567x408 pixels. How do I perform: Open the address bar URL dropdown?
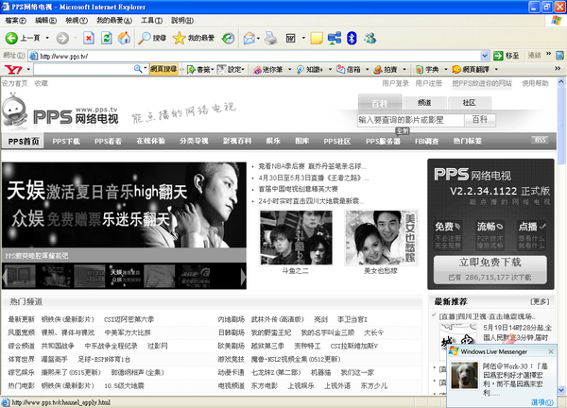pos(485,56)
